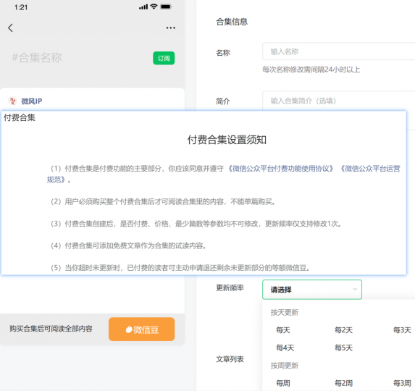
Task: Click rule (4) 试读内容 text
Action: 191,245
